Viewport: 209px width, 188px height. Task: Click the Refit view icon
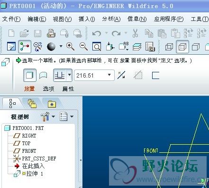click(97, 47)
